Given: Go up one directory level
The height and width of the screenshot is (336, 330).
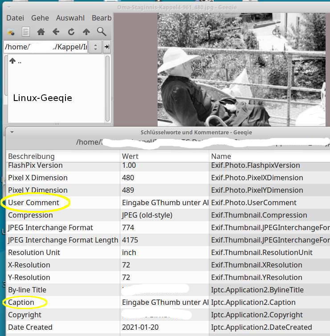Looking at the screenshot, I should point(86,32).
